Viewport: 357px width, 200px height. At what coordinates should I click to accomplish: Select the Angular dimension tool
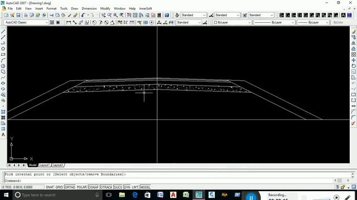(112, 22)
